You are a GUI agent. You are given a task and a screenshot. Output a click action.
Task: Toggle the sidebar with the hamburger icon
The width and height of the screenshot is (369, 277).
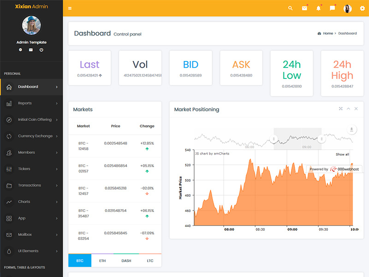coord(70,8)
